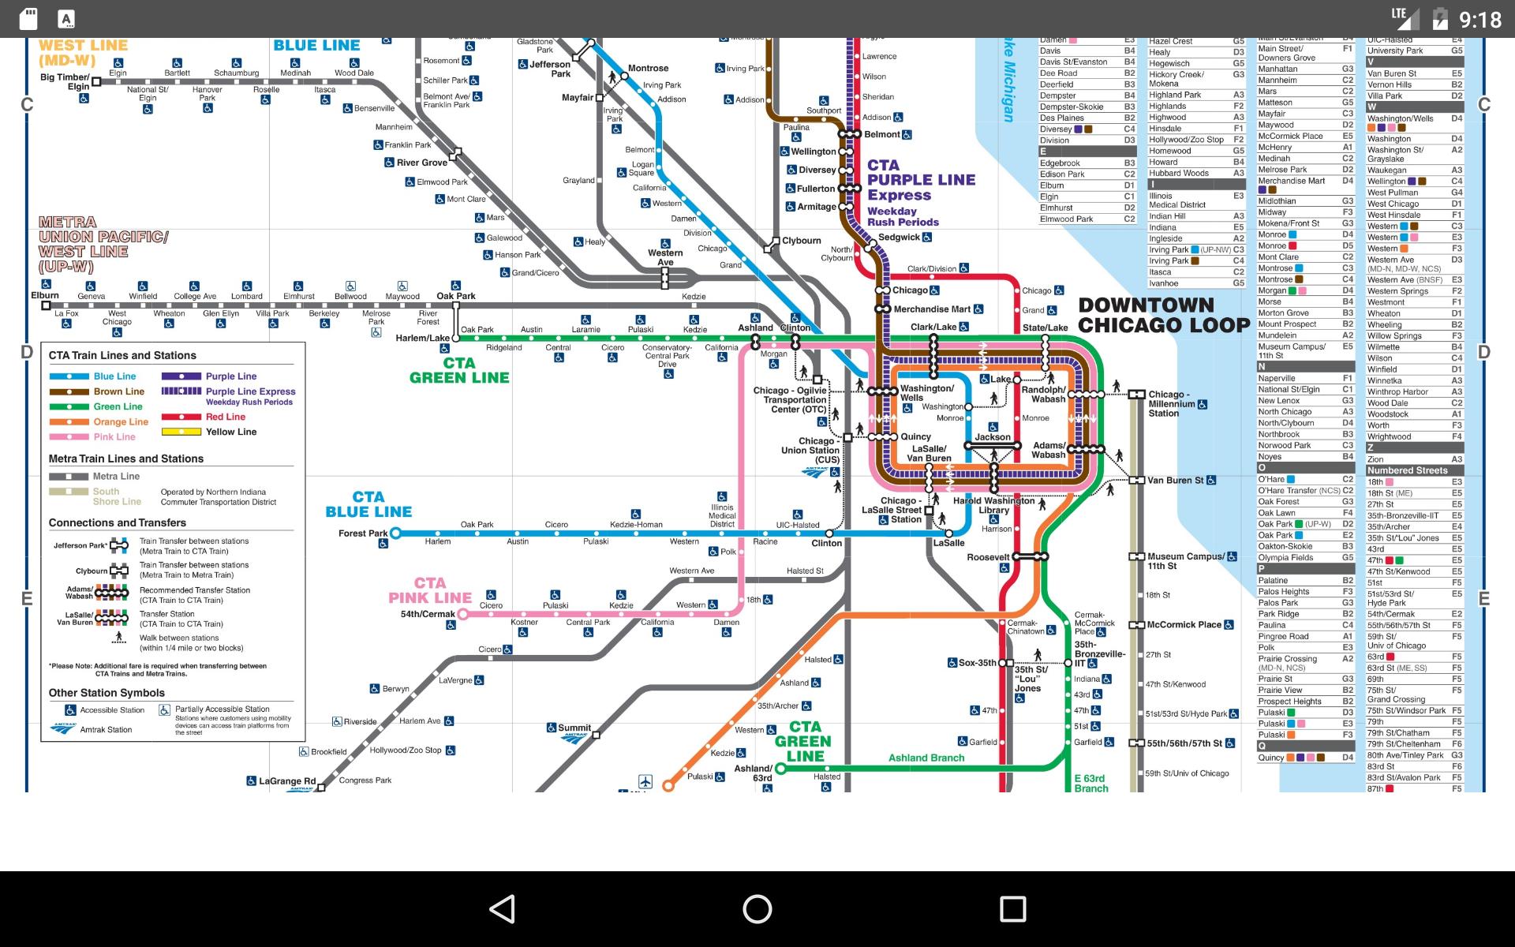The height and width of the screenshot is (947, 1515).
Task: Tap the CTA Pink Line label
Action: tap(430, 590)
